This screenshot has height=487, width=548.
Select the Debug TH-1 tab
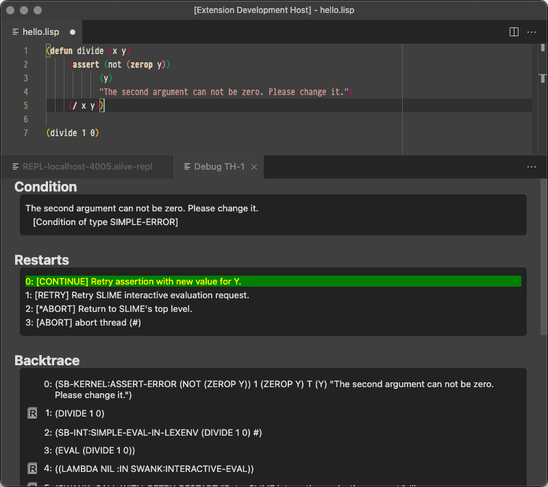coord(218,166)
